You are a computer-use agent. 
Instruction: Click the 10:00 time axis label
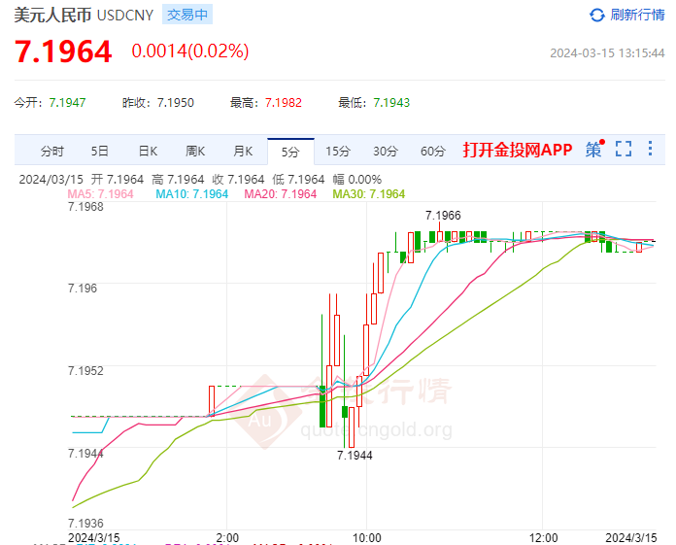[x=367, y=537]
